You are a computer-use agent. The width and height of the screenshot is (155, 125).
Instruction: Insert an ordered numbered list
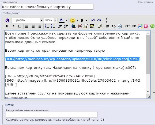click(x=47, y=26)
